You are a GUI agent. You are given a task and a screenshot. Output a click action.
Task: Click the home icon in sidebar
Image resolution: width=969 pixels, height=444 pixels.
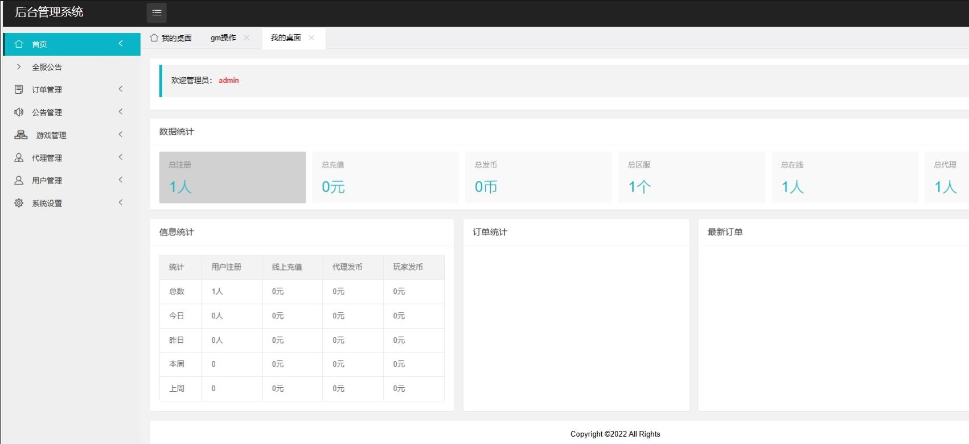coord(19,44)
